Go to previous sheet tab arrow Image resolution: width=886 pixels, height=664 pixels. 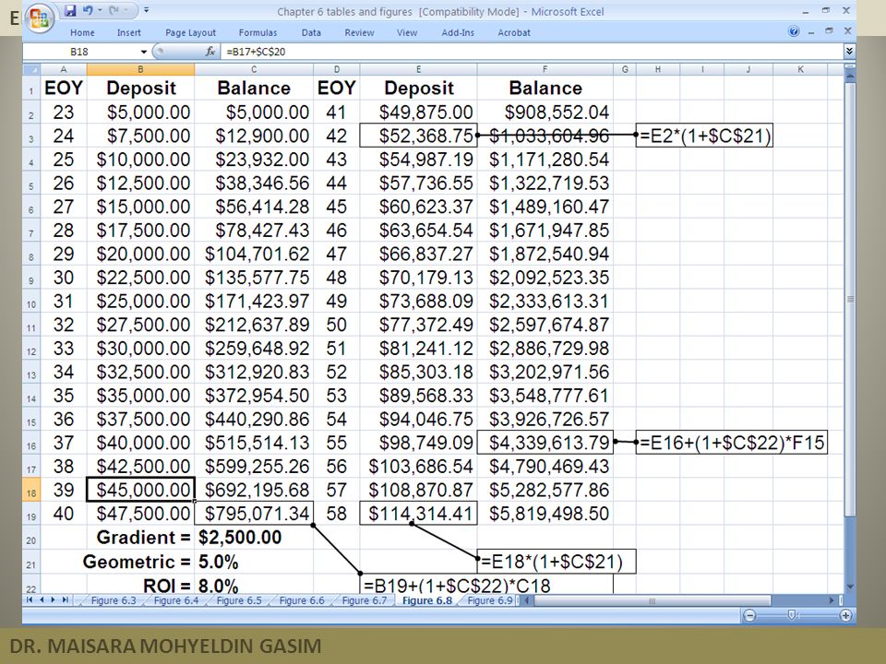42,600
